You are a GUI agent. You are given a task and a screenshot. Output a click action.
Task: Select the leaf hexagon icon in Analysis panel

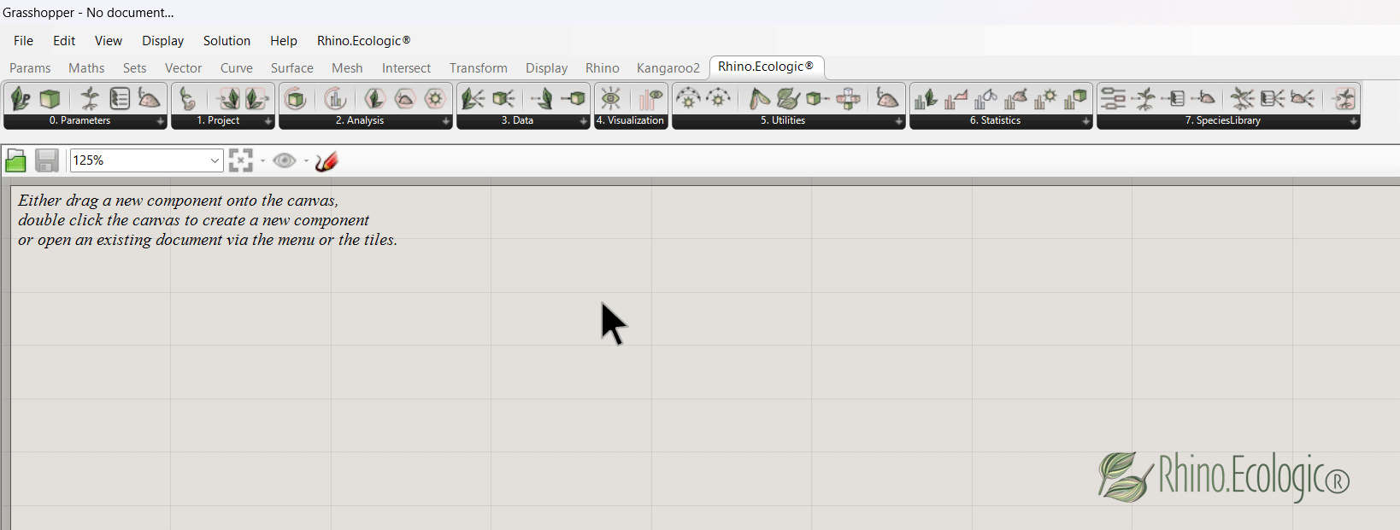point(374,99)
